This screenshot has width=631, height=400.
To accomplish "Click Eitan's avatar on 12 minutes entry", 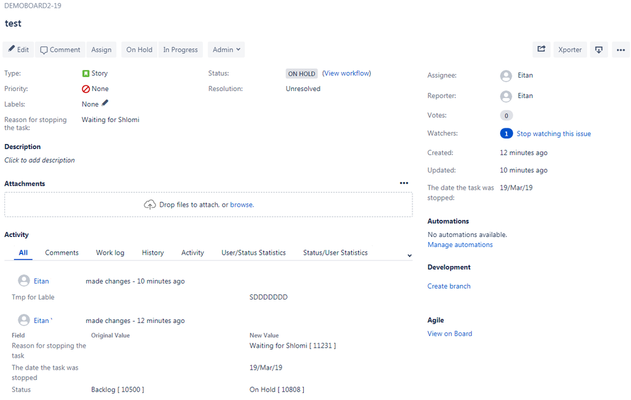I will [24, 320].
